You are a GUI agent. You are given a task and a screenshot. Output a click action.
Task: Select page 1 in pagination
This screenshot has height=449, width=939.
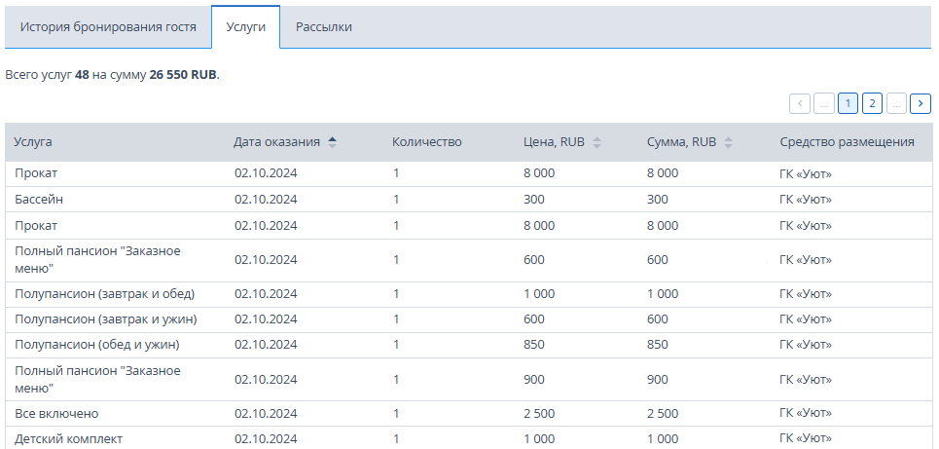(848, 103)
